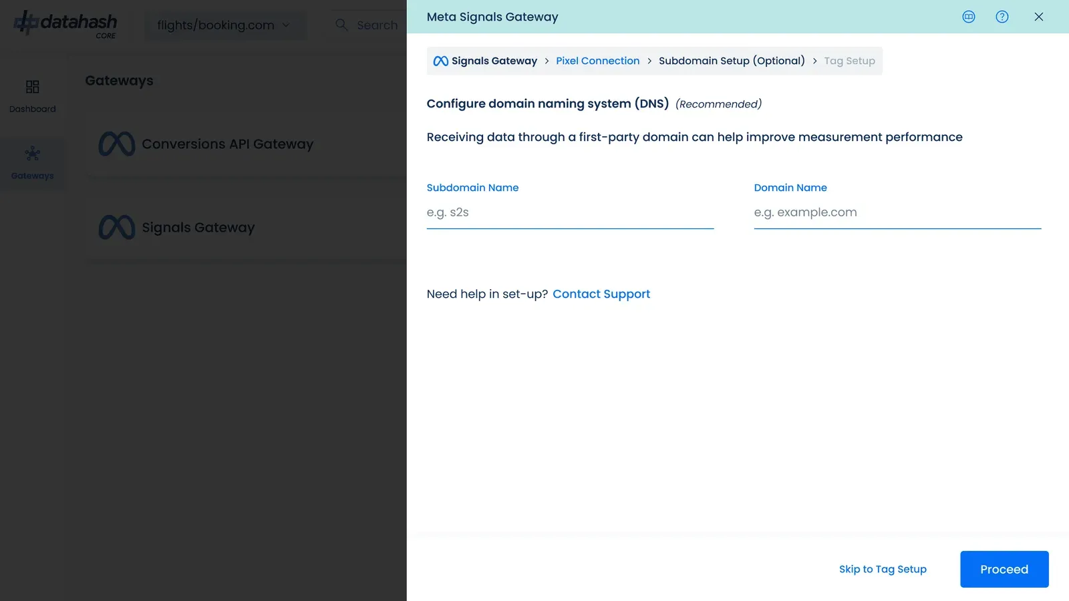Click the Configure domain naming system (DNS) heading
This screenshot has height=601, width=1069.
tap(548, 104)
